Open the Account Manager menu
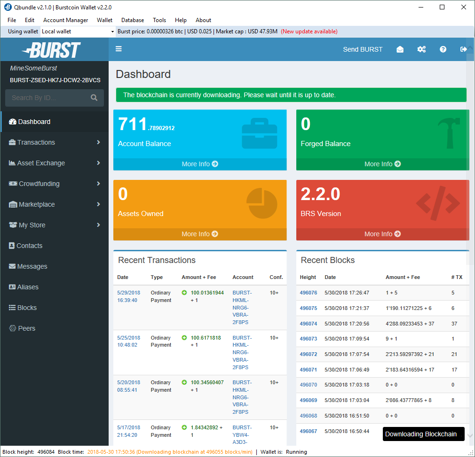The image size is (475, 457). coord(65,20)
